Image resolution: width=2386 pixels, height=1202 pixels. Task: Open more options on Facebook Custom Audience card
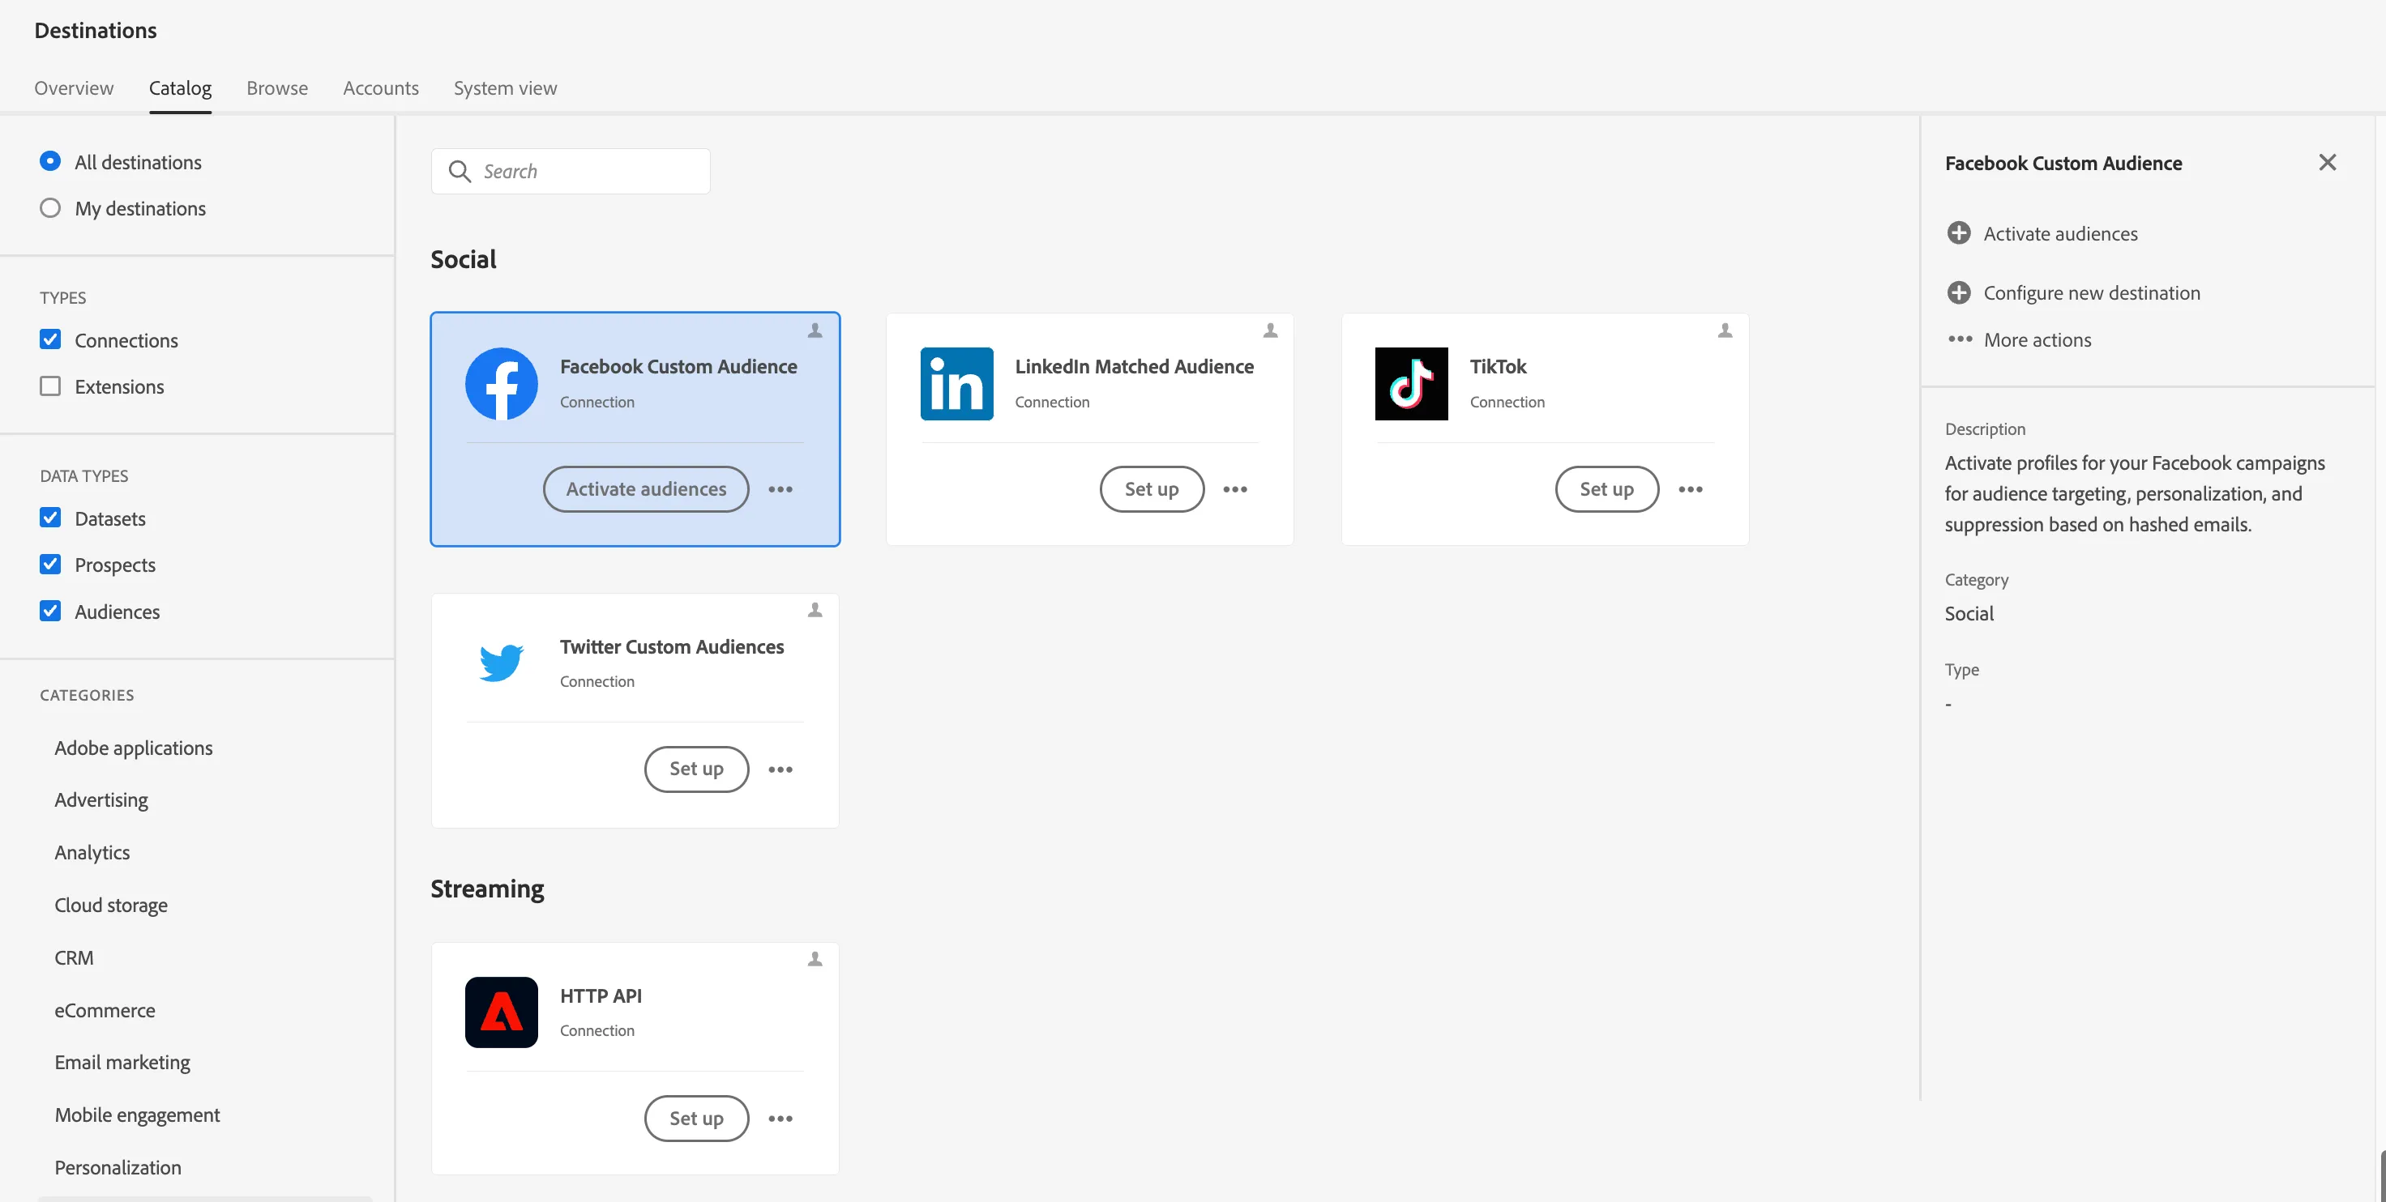(x=780, y=489)
